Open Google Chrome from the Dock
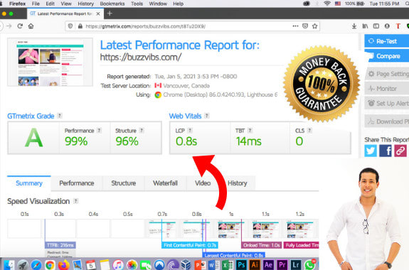 [50, 265]
